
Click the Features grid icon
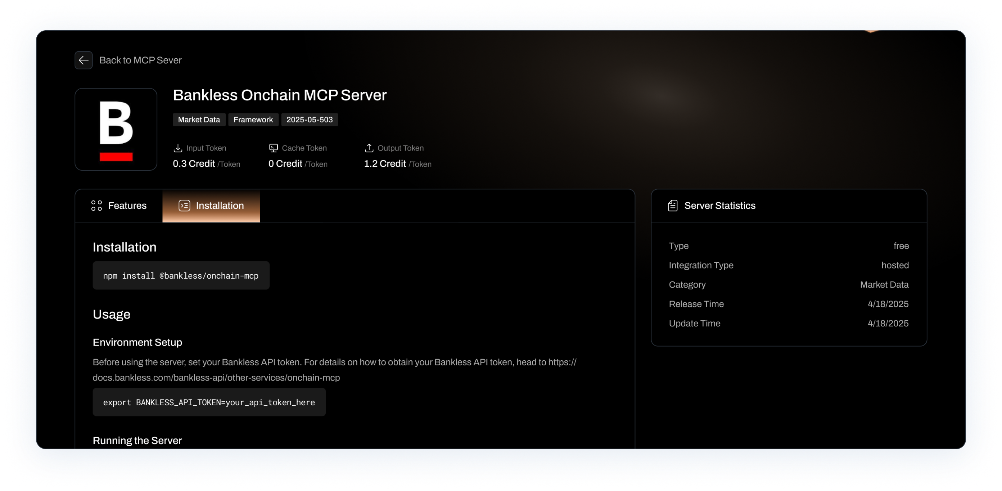tap(96, 206)
